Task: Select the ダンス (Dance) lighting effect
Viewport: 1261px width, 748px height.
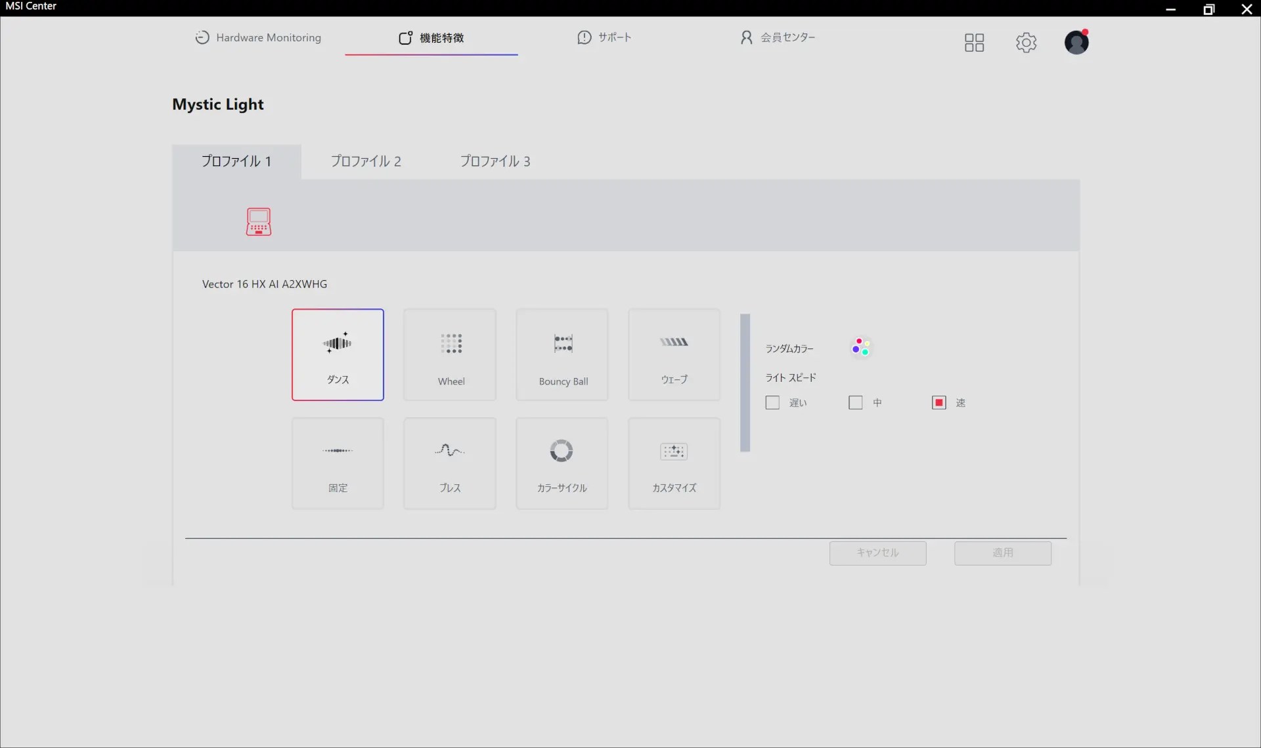Action: pos(338,354)
